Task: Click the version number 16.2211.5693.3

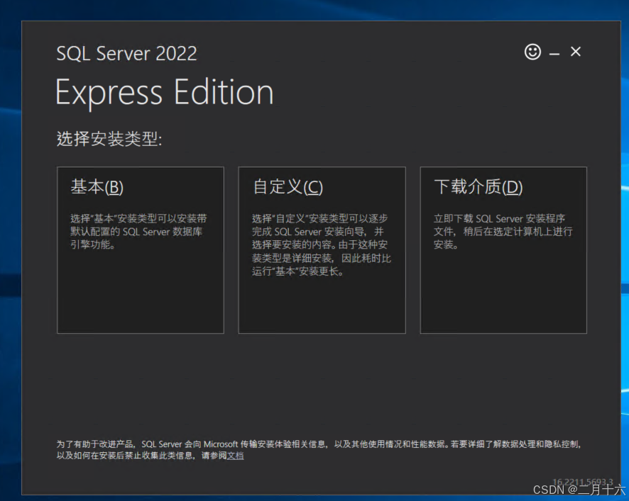Action: click(582, 481)
